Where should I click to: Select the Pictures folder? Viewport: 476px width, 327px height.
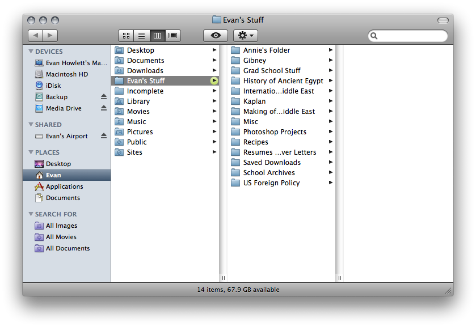166,131
